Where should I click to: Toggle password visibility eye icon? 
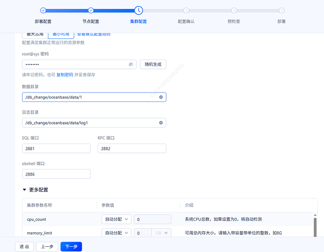pyautogui.click(x=131, y=64)
